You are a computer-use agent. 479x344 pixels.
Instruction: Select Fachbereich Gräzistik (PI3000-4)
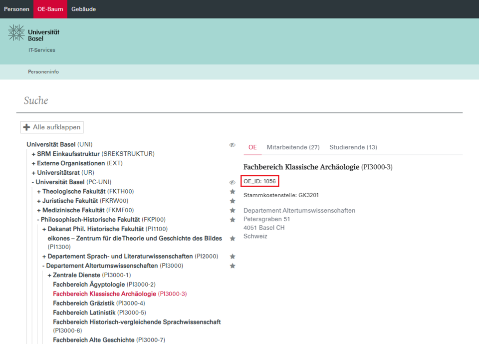tap(99, 304)
